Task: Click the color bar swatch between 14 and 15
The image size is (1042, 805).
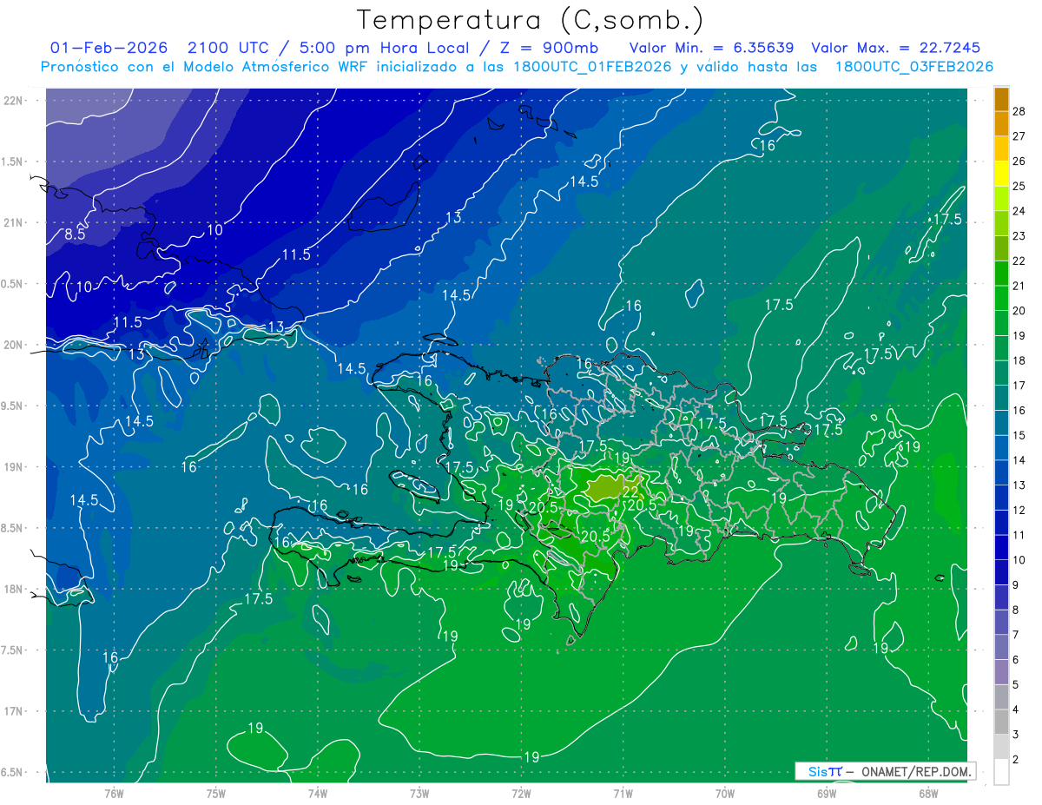Action: click(x=1001, y=448)
